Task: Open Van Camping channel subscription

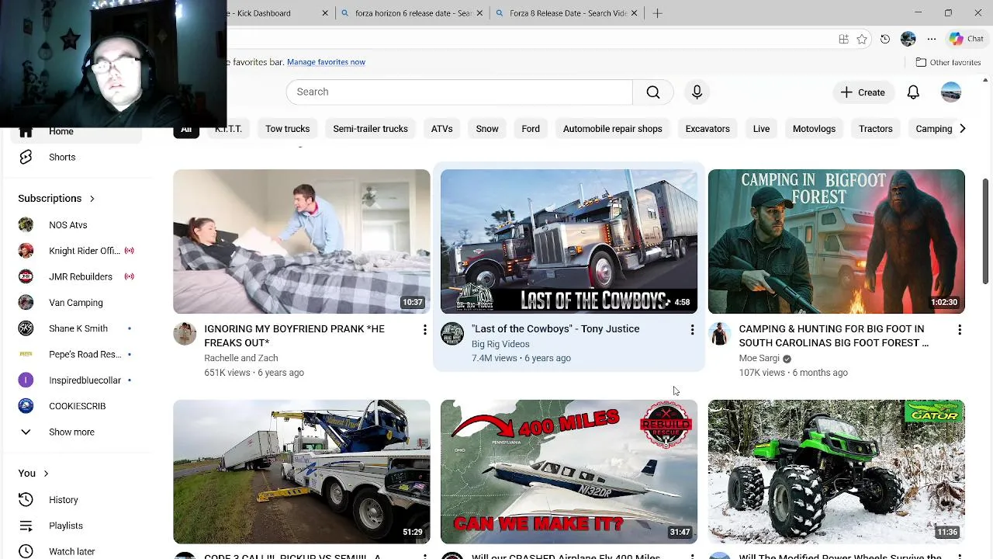Action: 77,303
